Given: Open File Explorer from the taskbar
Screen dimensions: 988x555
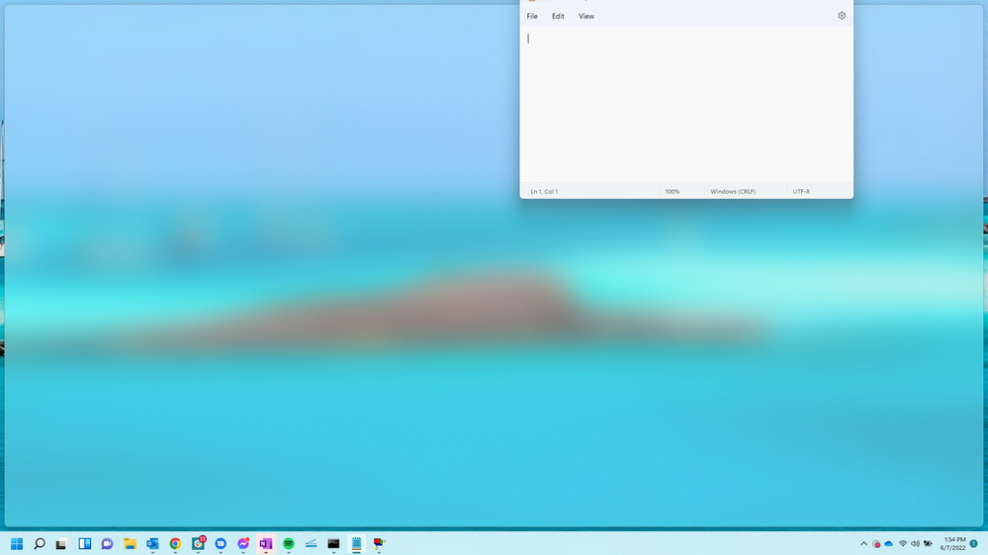Looking at the screenshot, I should coord(130,544).
